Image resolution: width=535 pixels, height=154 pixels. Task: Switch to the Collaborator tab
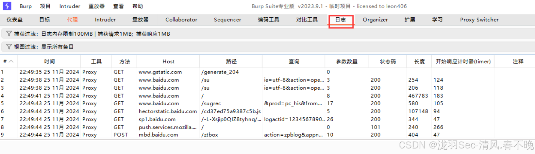click(181, 20)
